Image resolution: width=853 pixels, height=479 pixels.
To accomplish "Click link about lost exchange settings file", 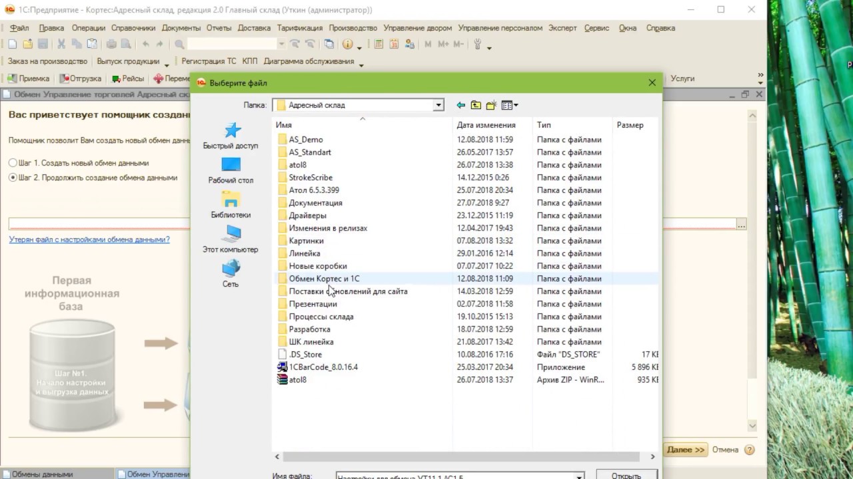I will pos(89,239).
